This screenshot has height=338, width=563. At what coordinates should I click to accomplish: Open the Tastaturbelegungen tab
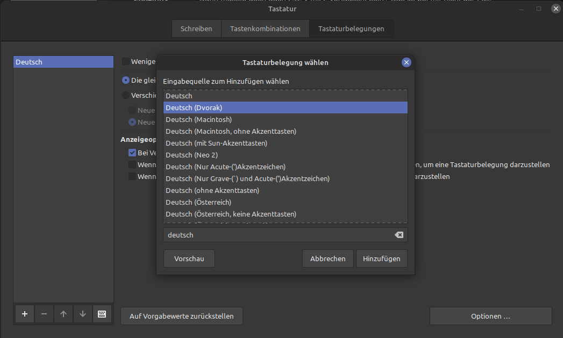click(x=351, y=28)
